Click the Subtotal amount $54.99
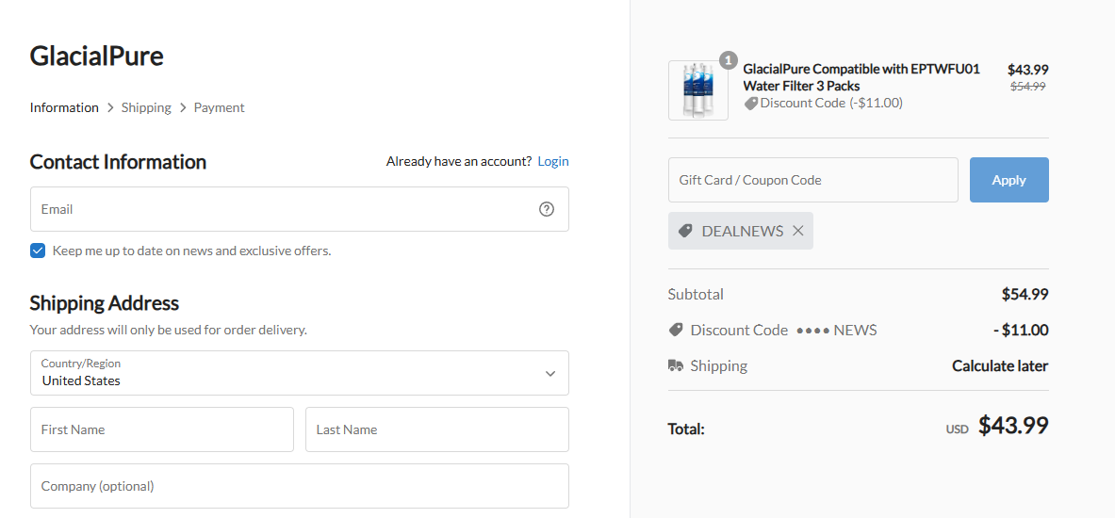Viewport: 1115px width, 518px height. (1025, 294)
